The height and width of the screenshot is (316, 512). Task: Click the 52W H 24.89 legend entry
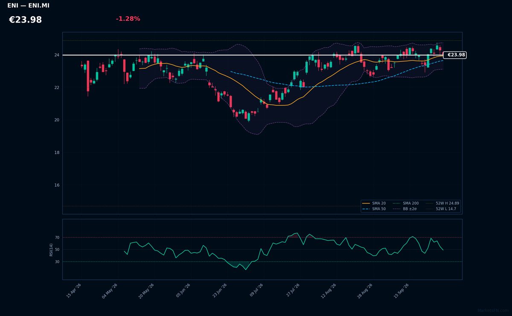(442, 204)
